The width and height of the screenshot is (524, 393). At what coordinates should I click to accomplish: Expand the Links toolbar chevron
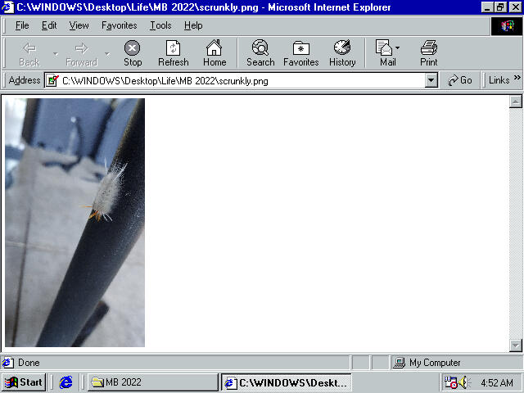click(x=517, y=79)
